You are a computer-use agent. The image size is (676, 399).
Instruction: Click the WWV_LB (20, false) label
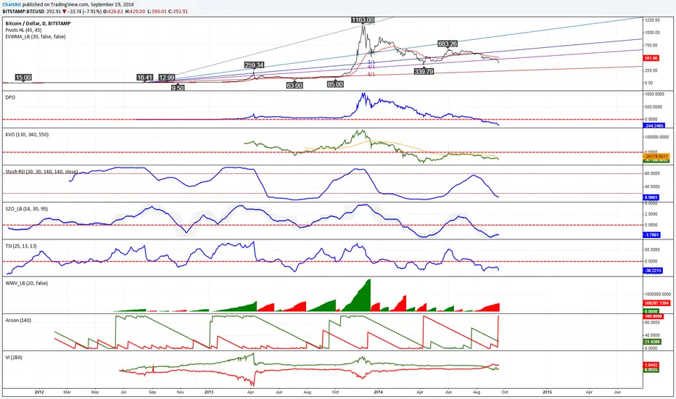(x=26, y=283)
